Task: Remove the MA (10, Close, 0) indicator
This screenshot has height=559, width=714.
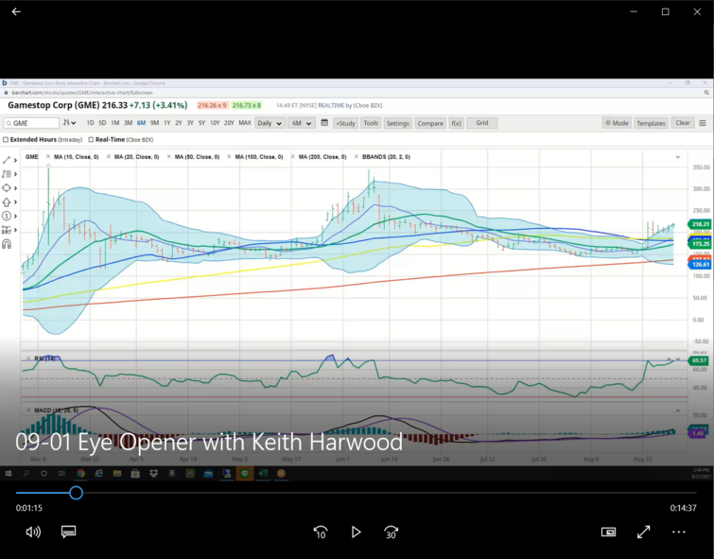Action: coord(48,156)
